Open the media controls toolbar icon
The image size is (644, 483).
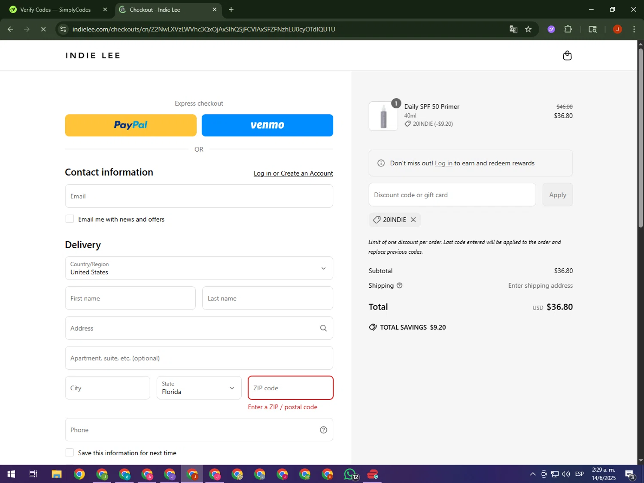pyautogui.click(x=592, y=29)
